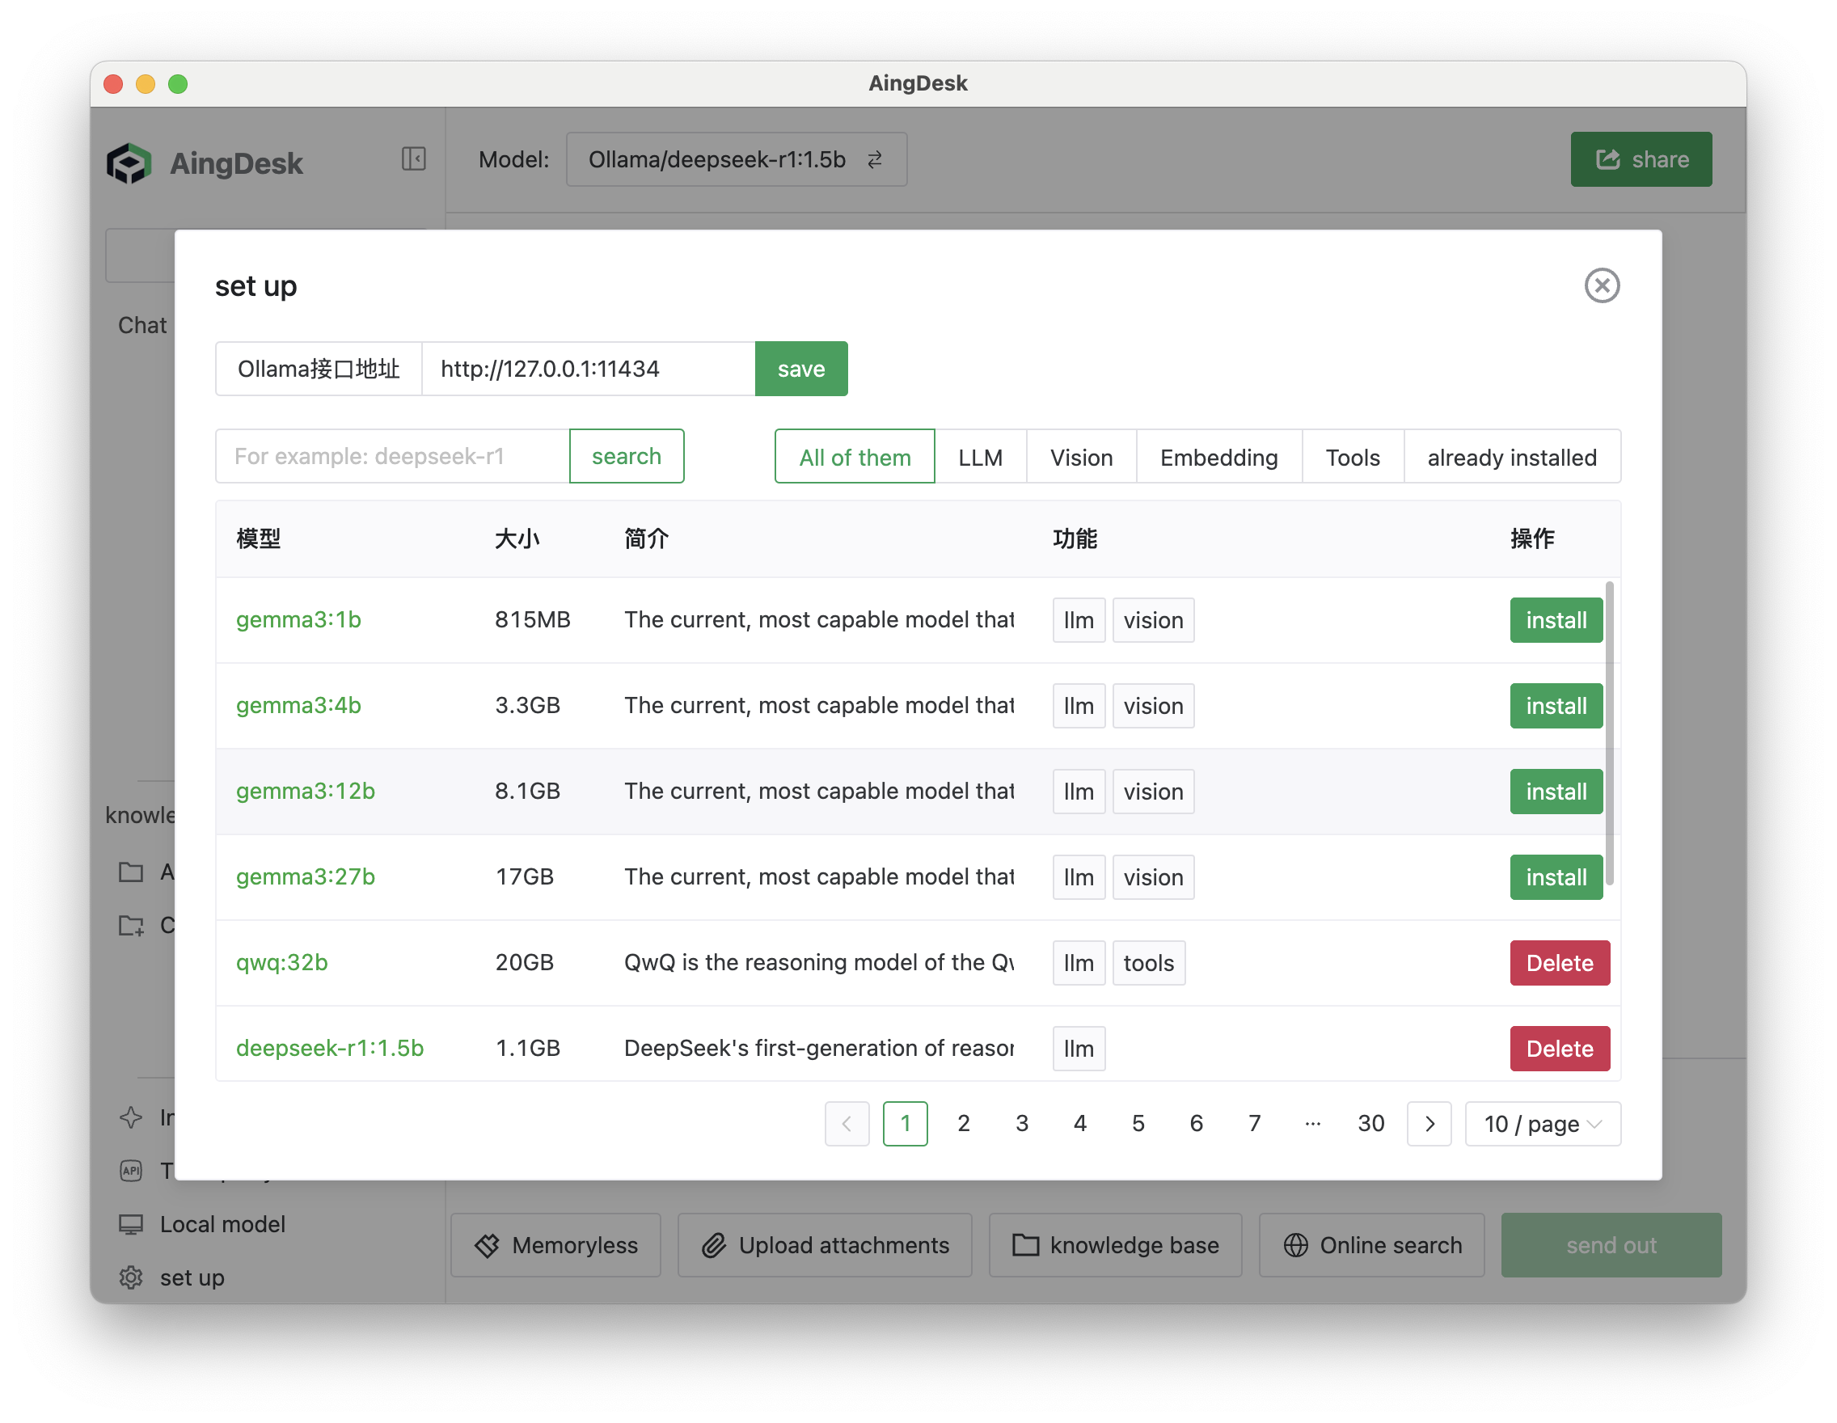Open the deepseek-r1:1.5b model link
Image resolution: width=1837 pixels, height=1423 pixels.
point(330,1048)
